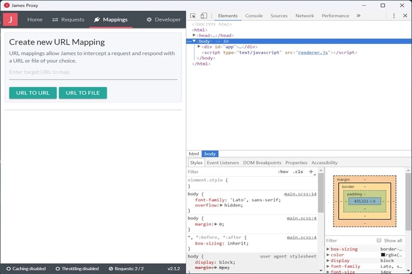Close the DevTools panel

[x=405, y=16]
